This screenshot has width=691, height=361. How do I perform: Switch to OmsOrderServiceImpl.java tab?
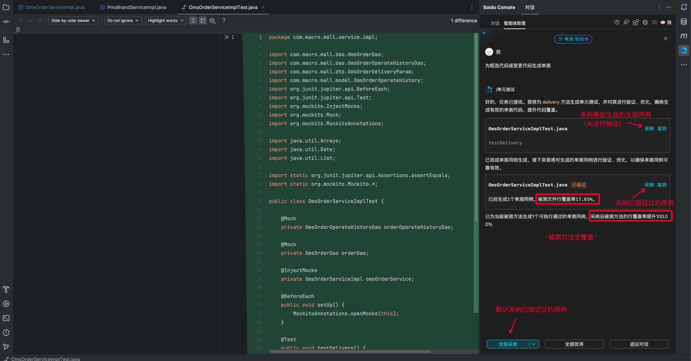tap(52, 7)
